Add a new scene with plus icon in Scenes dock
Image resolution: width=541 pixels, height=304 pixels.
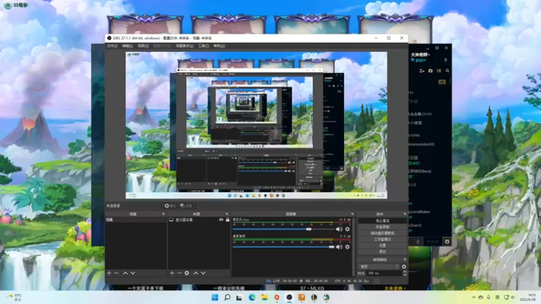point(109,273)
